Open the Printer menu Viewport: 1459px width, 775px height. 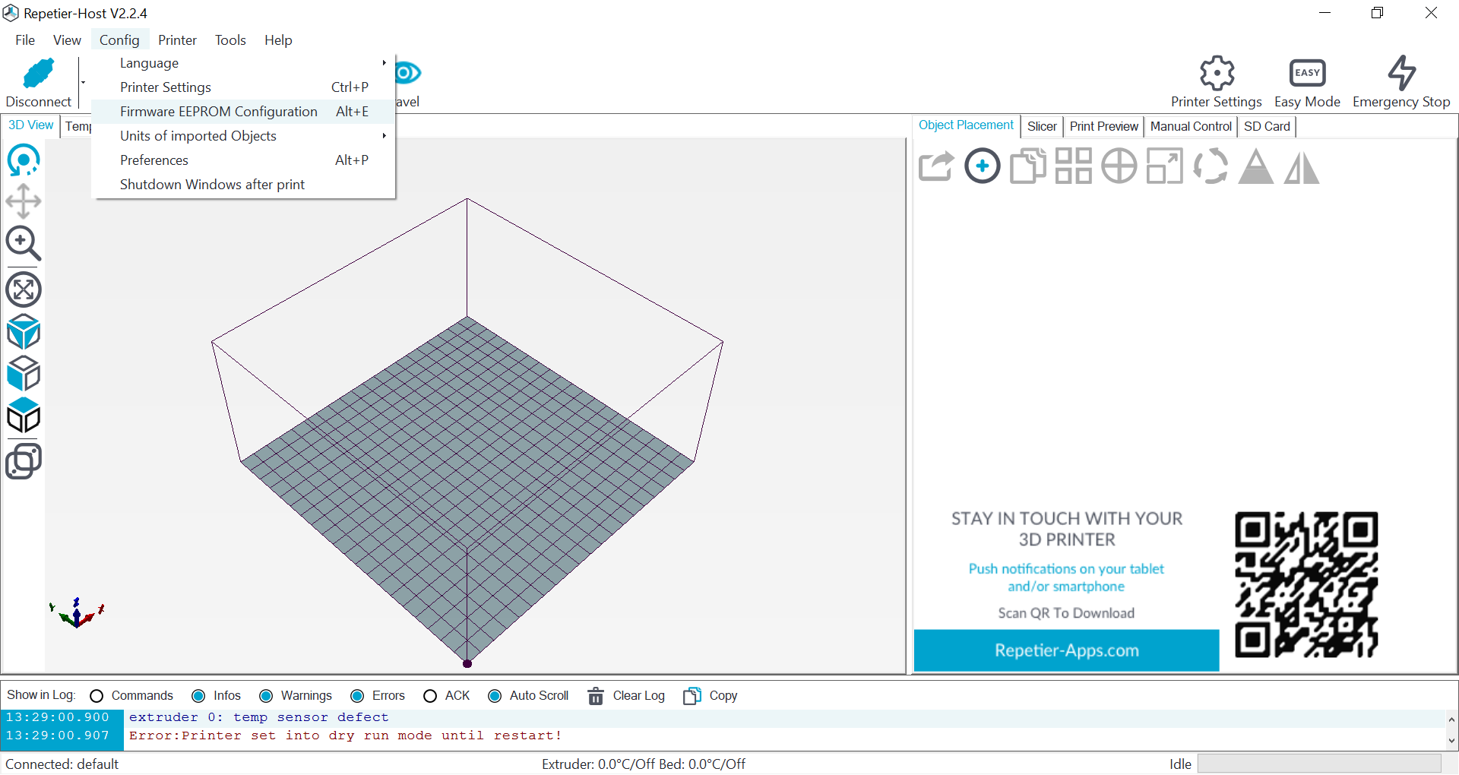177,40
